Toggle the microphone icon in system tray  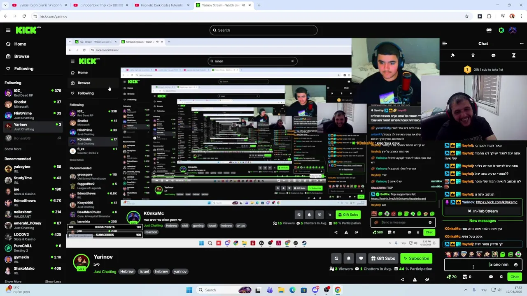(474, 290)
